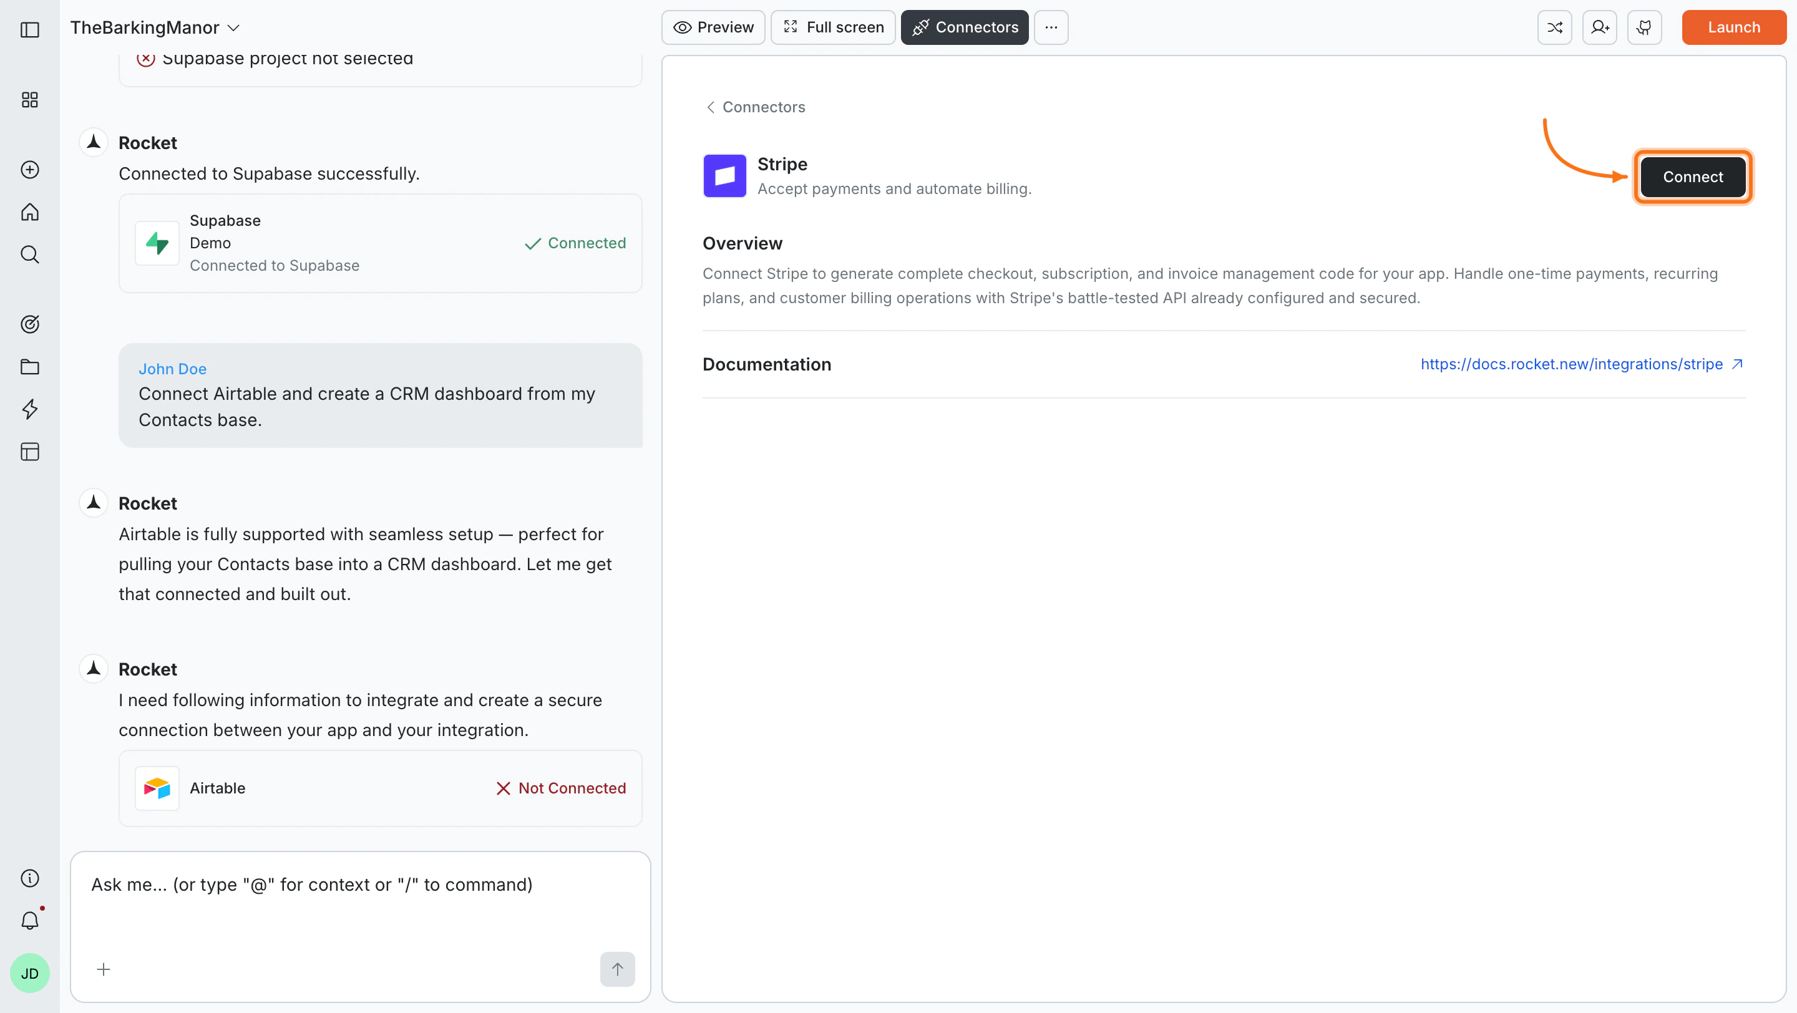Open the grid dashboard icon in sidebar
The height and width of the screenshot is (1013, 1797).
pos(29,100)
